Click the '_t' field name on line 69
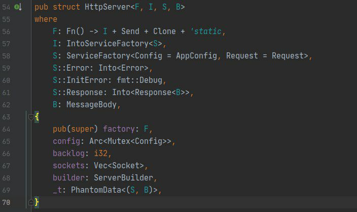 click(x=57, y=190)
